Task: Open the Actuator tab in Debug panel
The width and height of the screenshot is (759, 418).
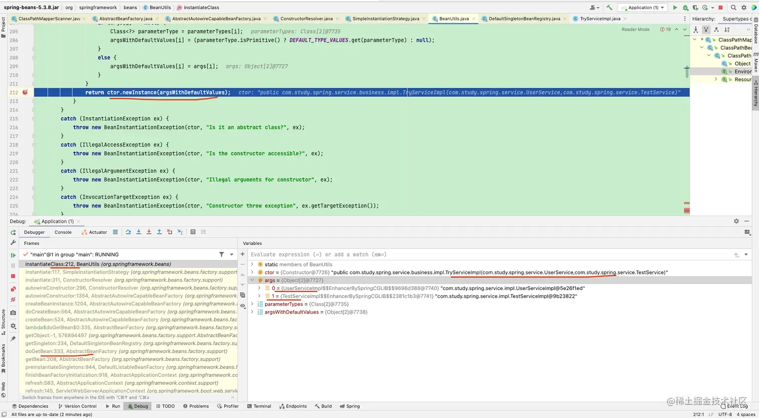Action: click(94, 232)
